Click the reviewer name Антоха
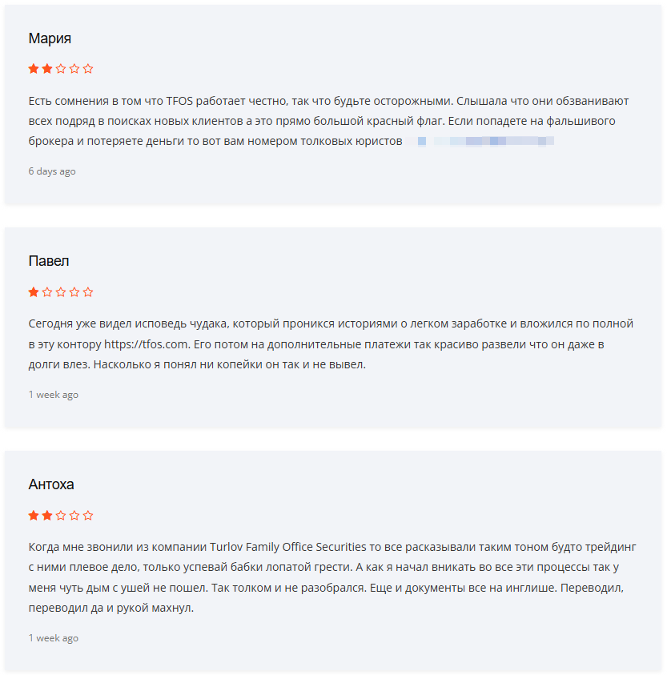Image resolution: width=667 pixels, height=675 pixels. (51, 485)
